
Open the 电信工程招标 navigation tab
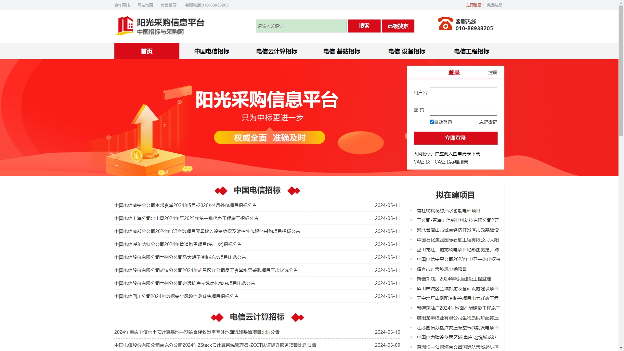[x=472, y=51]
